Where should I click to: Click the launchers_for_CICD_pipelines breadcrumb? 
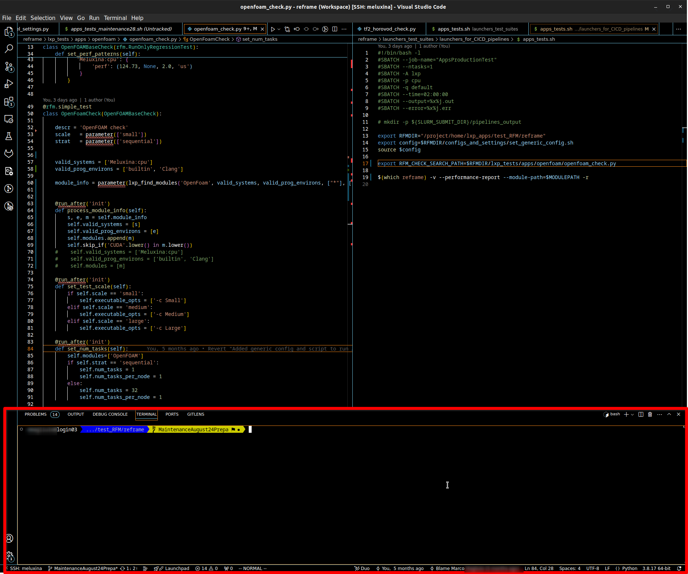tap(474, 39)
